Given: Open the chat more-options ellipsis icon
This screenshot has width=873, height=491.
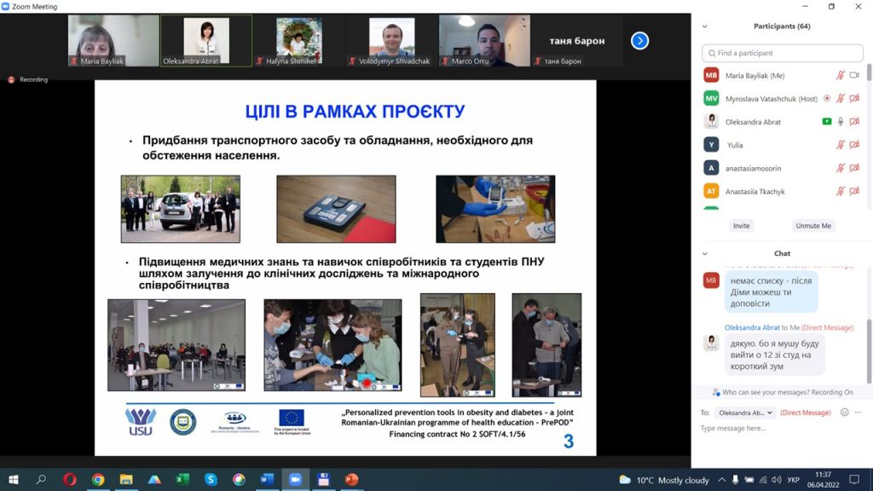Looking at the screenshot, I should tap(858, 413).
